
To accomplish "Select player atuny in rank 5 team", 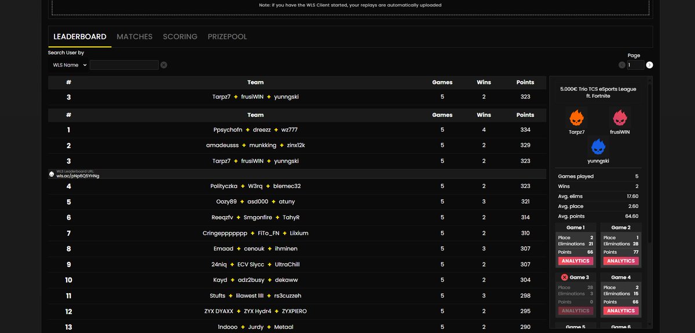I will pos(287,202).
